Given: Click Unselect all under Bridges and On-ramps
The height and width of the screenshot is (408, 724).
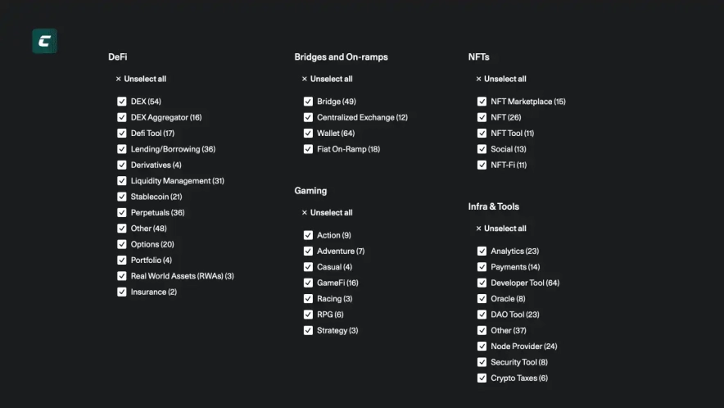Looking at the screenshot, I should (x=327, y=79).
